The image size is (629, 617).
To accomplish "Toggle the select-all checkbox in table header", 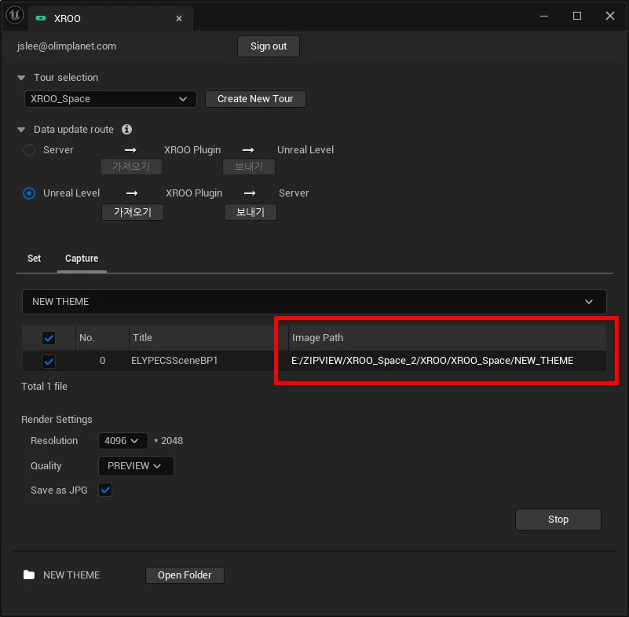I will tap(49, 338).
